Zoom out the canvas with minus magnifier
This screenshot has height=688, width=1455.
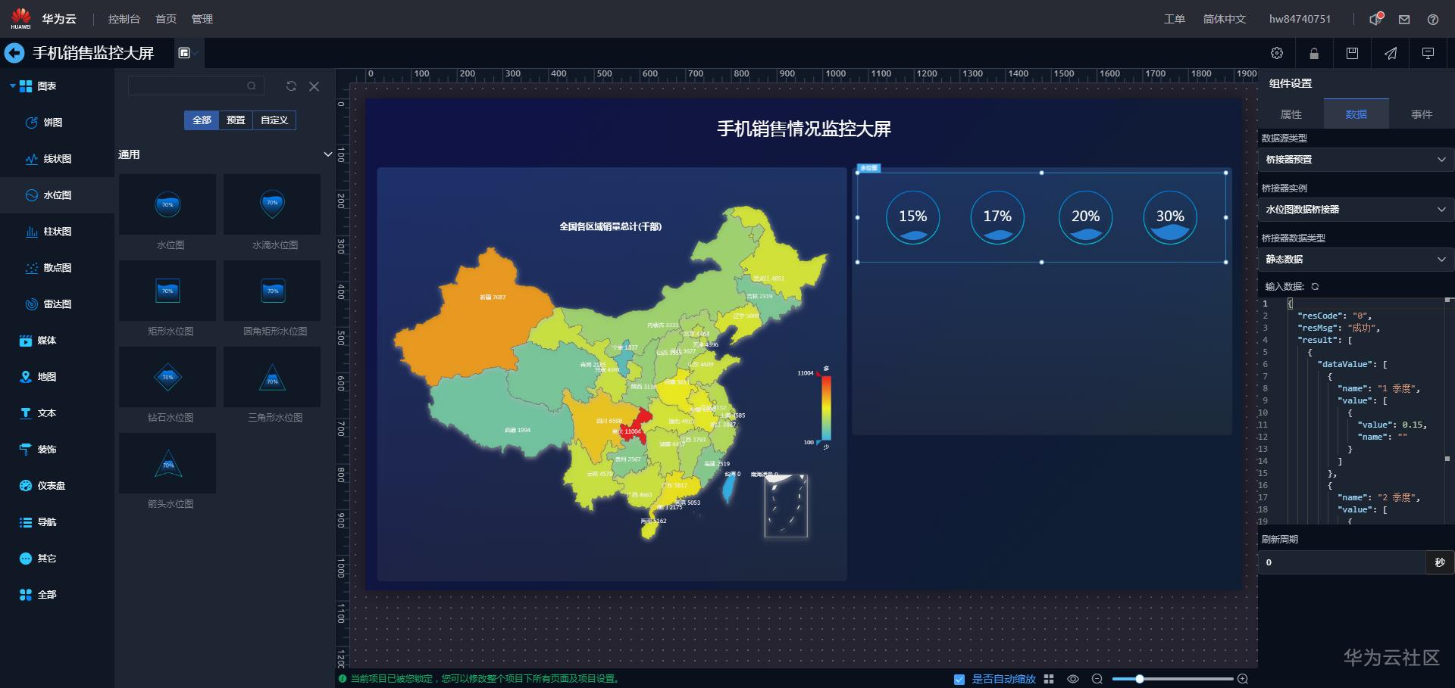[1097, 679]
